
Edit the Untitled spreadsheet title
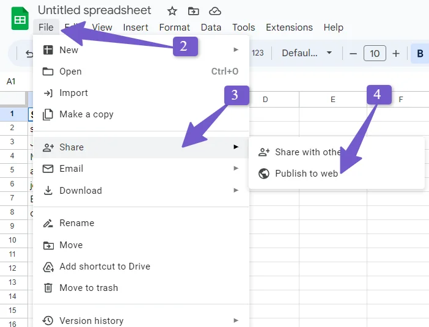click(x=94, y=10)
